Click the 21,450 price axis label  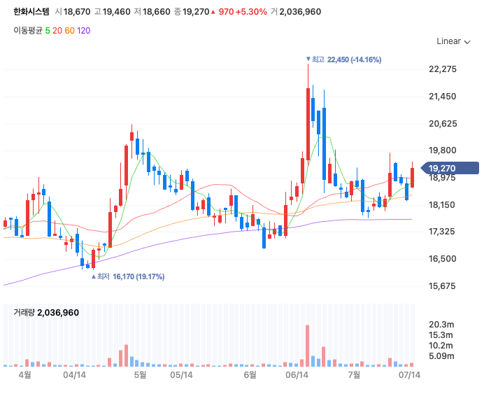tap(442, 97)
